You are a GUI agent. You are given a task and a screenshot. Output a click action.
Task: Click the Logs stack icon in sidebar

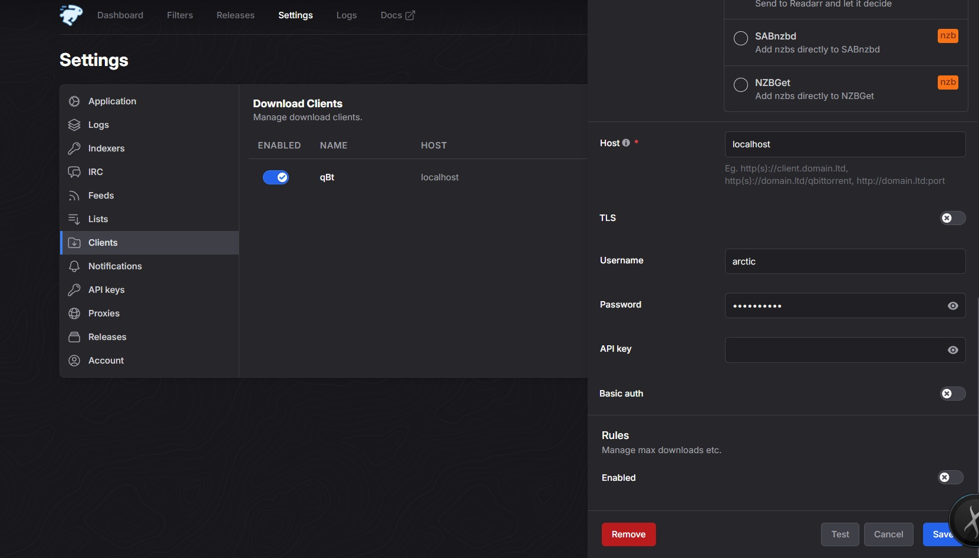click(x=74, y=125)
